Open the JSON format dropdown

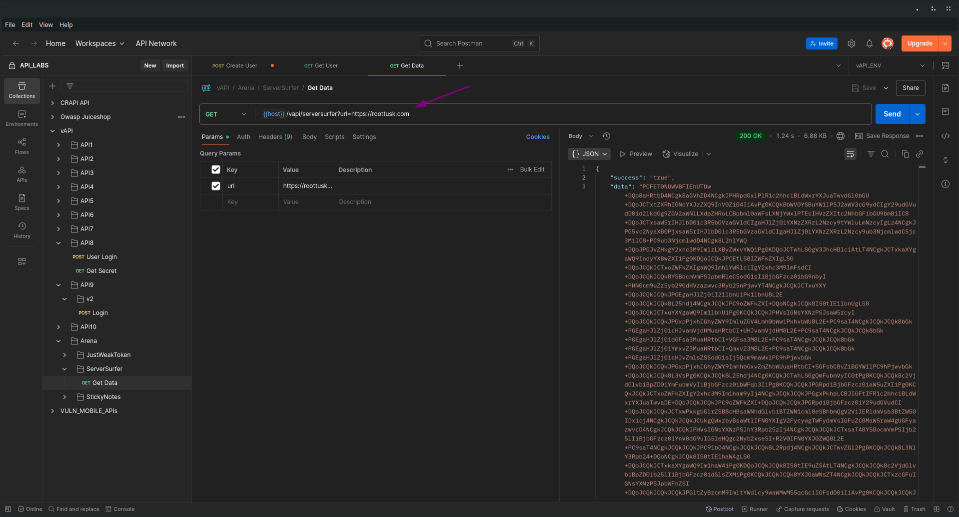click(x=589, y=154)
